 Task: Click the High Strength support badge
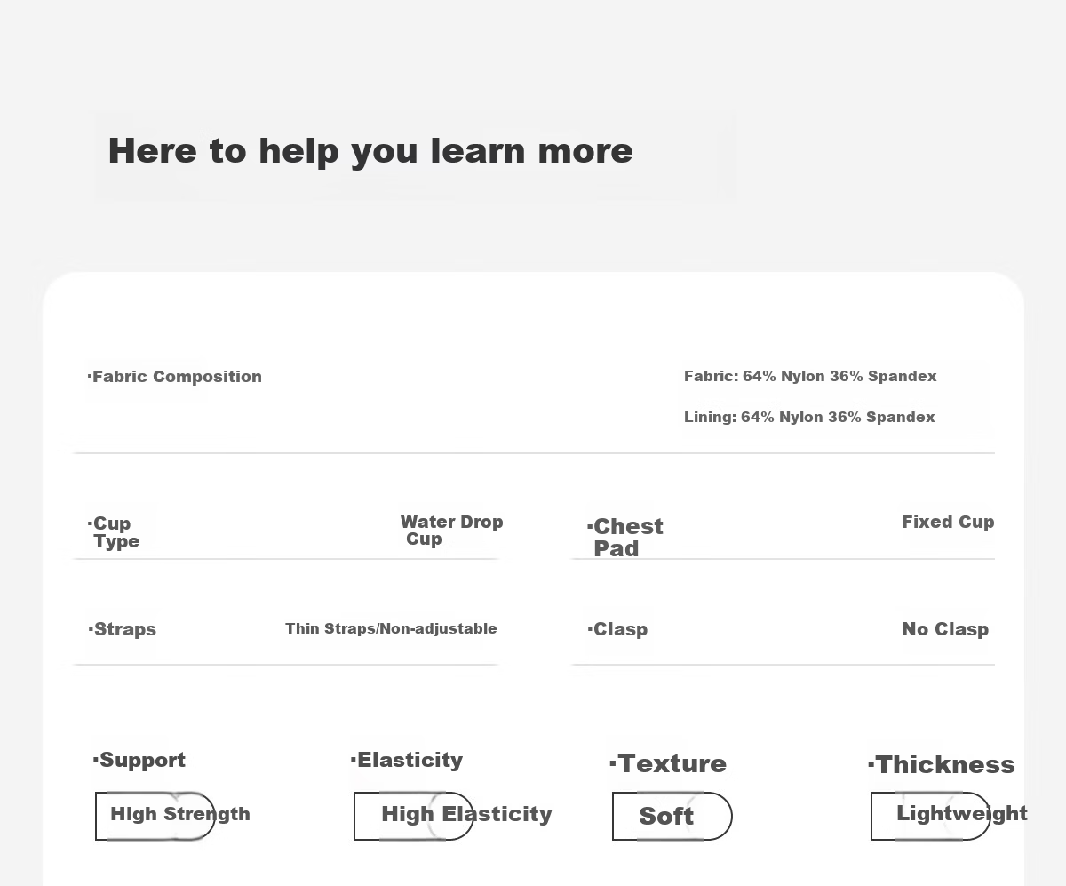pyautogui.click(x=155, y=816)
